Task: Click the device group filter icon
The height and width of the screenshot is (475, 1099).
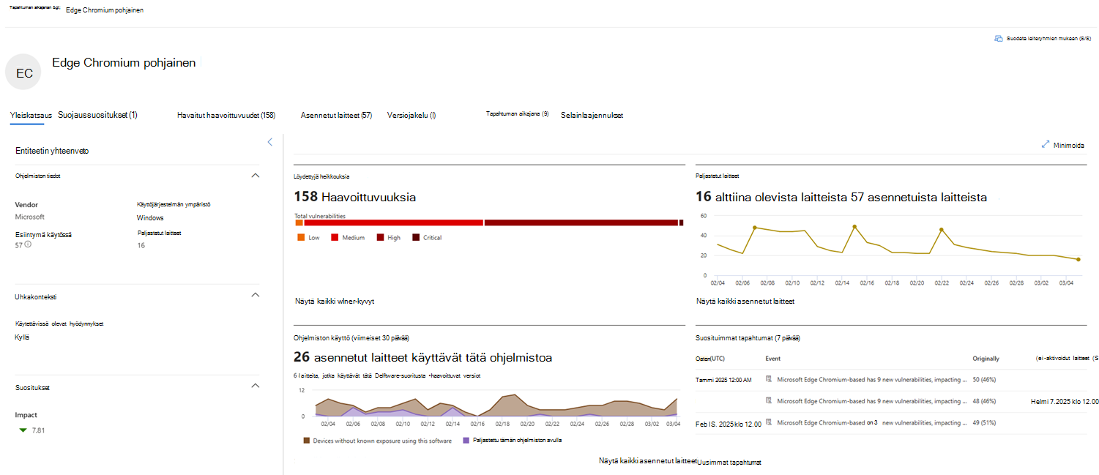Action: click(x=998, y=39)
